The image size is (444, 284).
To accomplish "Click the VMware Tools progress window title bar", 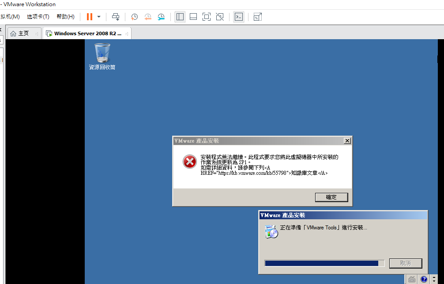I will click(x=343, y=215).
